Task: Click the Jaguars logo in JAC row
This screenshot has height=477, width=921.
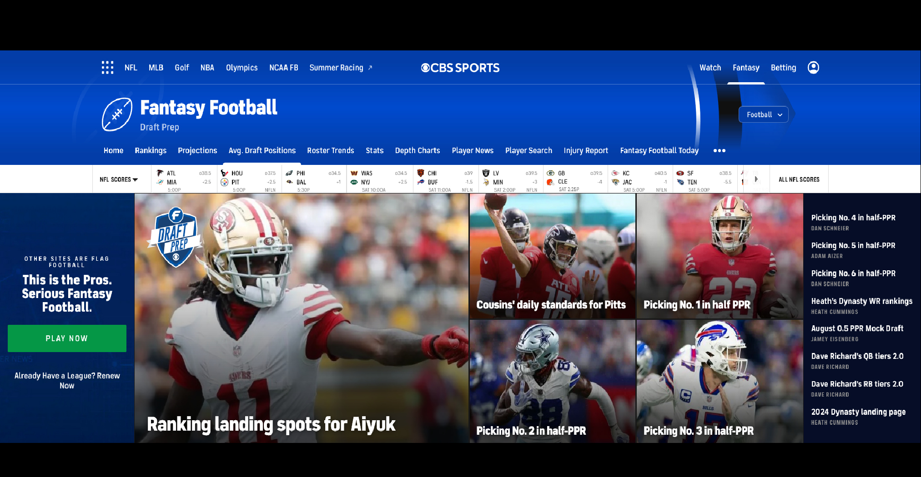Action: 615,182
